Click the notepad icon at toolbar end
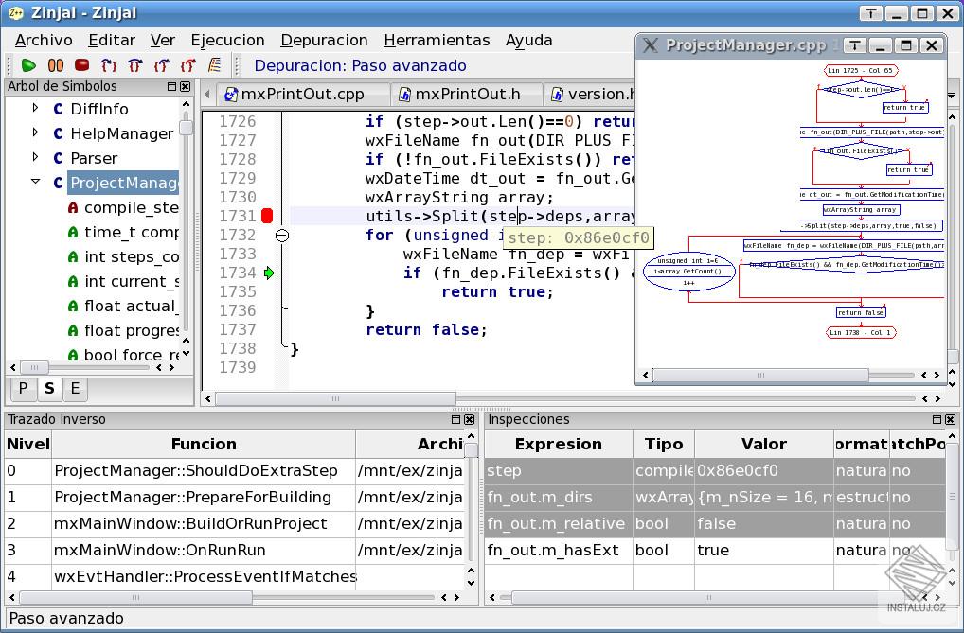Viewport: 964px width, 633px height. 215,65
